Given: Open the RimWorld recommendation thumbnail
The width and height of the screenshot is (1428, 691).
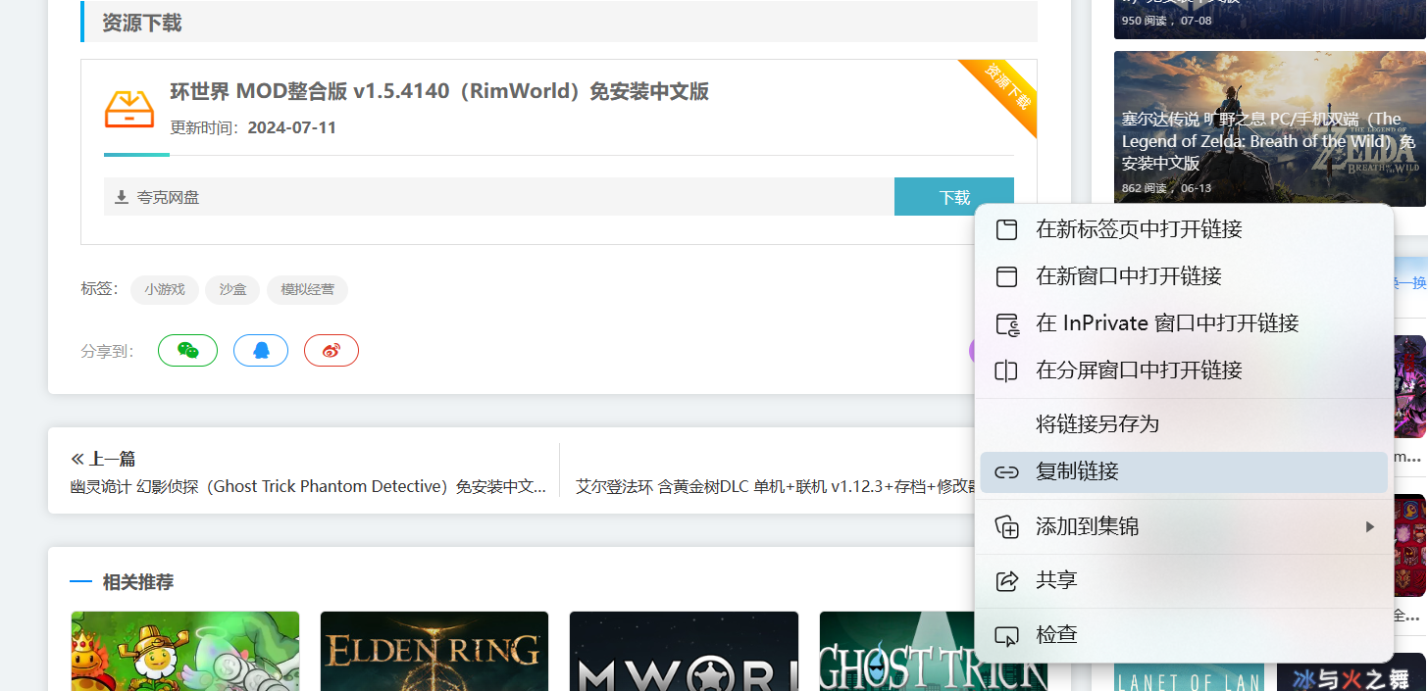Looking at the screenshot, I should 684,651.
